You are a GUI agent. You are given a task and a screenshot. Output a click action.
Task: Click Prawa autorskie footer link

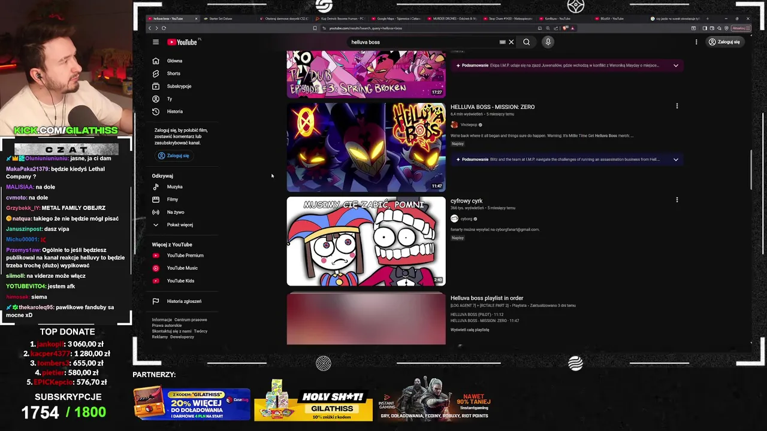point(167,326)
